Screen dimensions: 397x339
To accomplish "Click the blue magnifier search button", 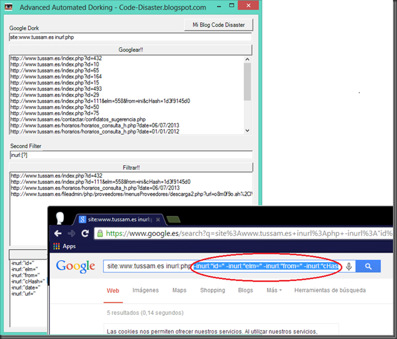I will tap(368, 266).
